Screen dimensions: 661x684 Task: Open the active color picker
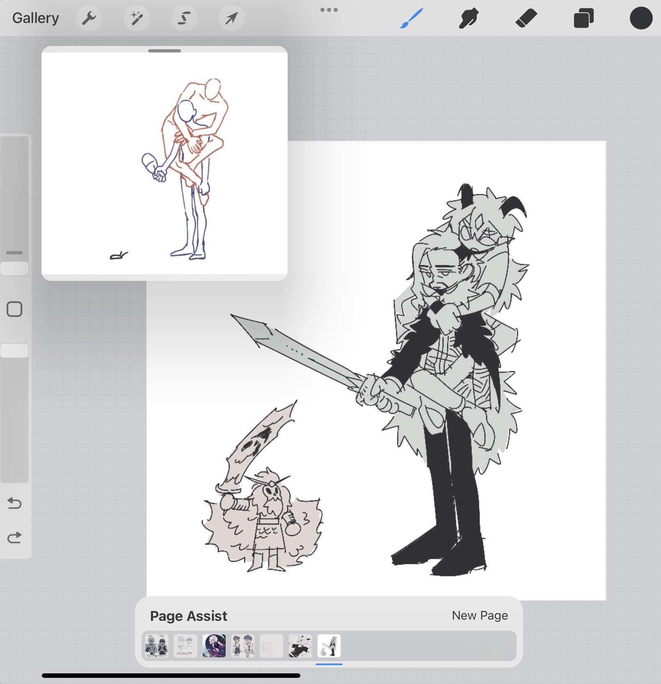[641, 18]
